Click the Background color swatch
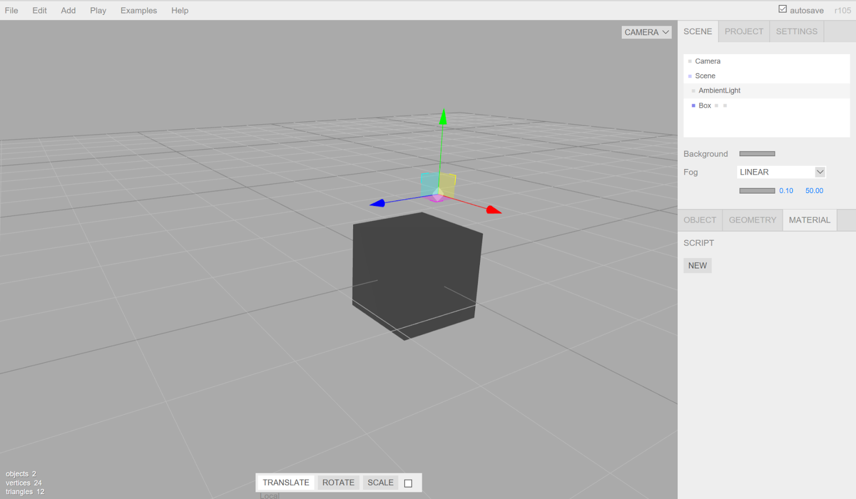856x499 pixels. pos(756,153)
